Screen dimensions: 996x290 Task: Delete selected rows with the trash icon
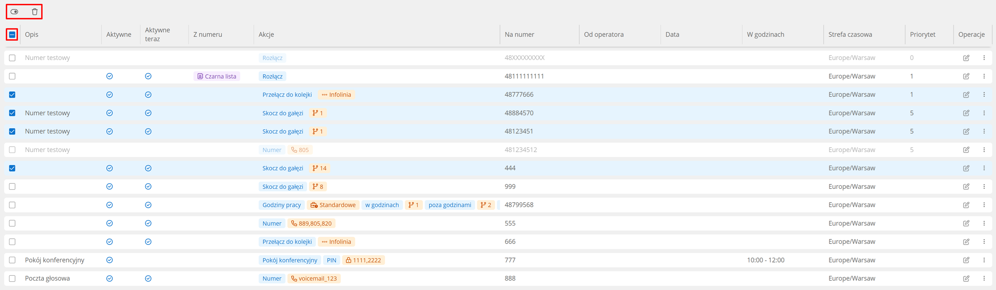(35, 11)
